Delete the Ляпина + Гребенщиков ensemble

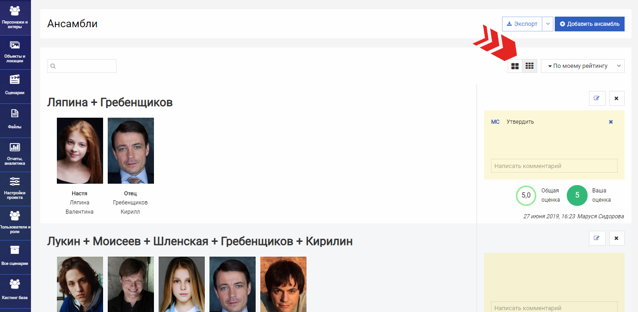pos(617,98)
